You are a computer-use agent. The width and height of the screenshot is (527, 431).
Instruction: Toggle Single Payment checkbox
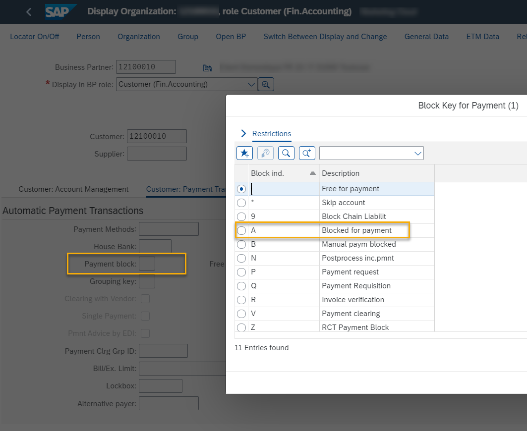(145, 316)
